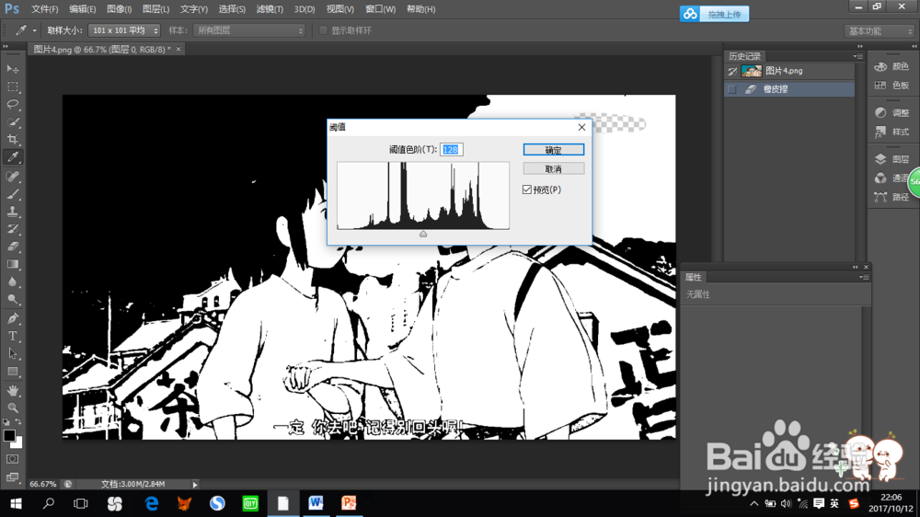The width and height of the screenshot is (920, 517).
Task: Select the Lasso tool
Action: (x=12, y=105)
